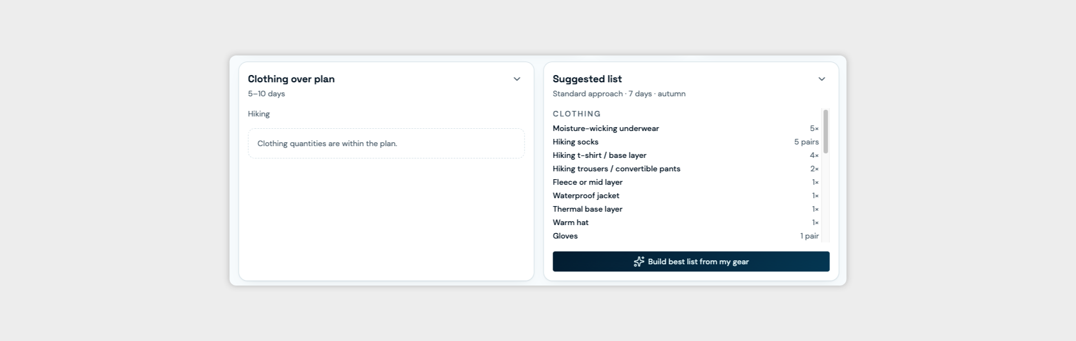Click the CLOTHING section header
Image resolution: width=1076 pixels, height=341 pixels.
point(577,114)
